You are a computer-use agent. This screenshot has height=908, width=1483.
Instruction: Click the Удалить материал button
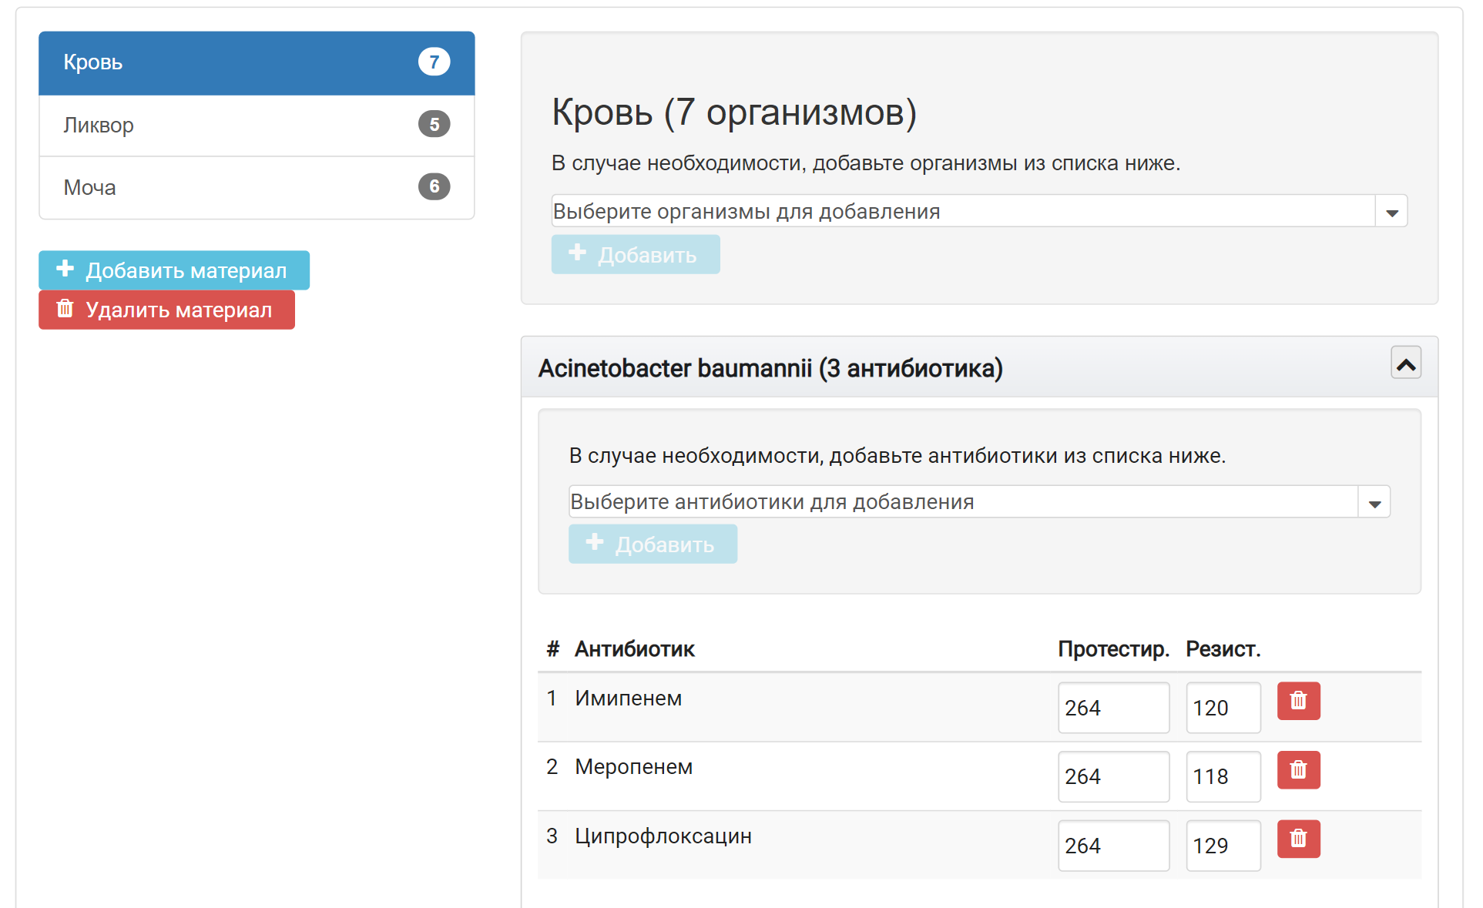(x=166, y=310)
